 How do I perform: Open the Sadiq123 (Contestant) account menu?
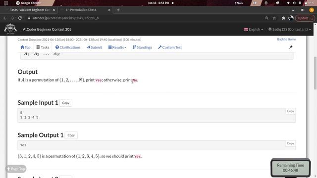click(x=289, y=29)
